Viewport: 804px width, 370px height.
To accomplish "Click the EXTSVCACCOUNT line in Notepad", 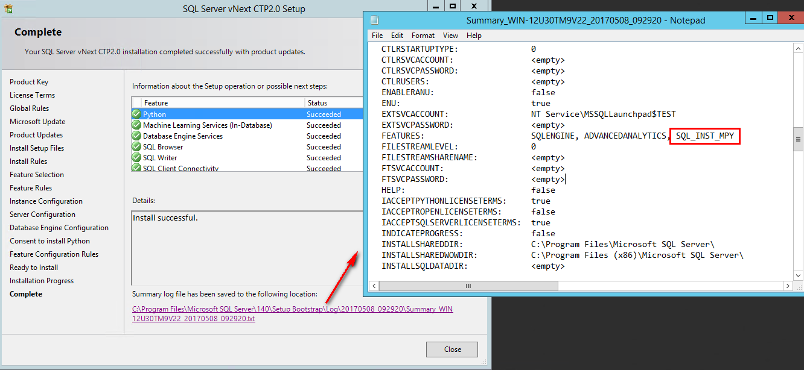I will [529, 114].
